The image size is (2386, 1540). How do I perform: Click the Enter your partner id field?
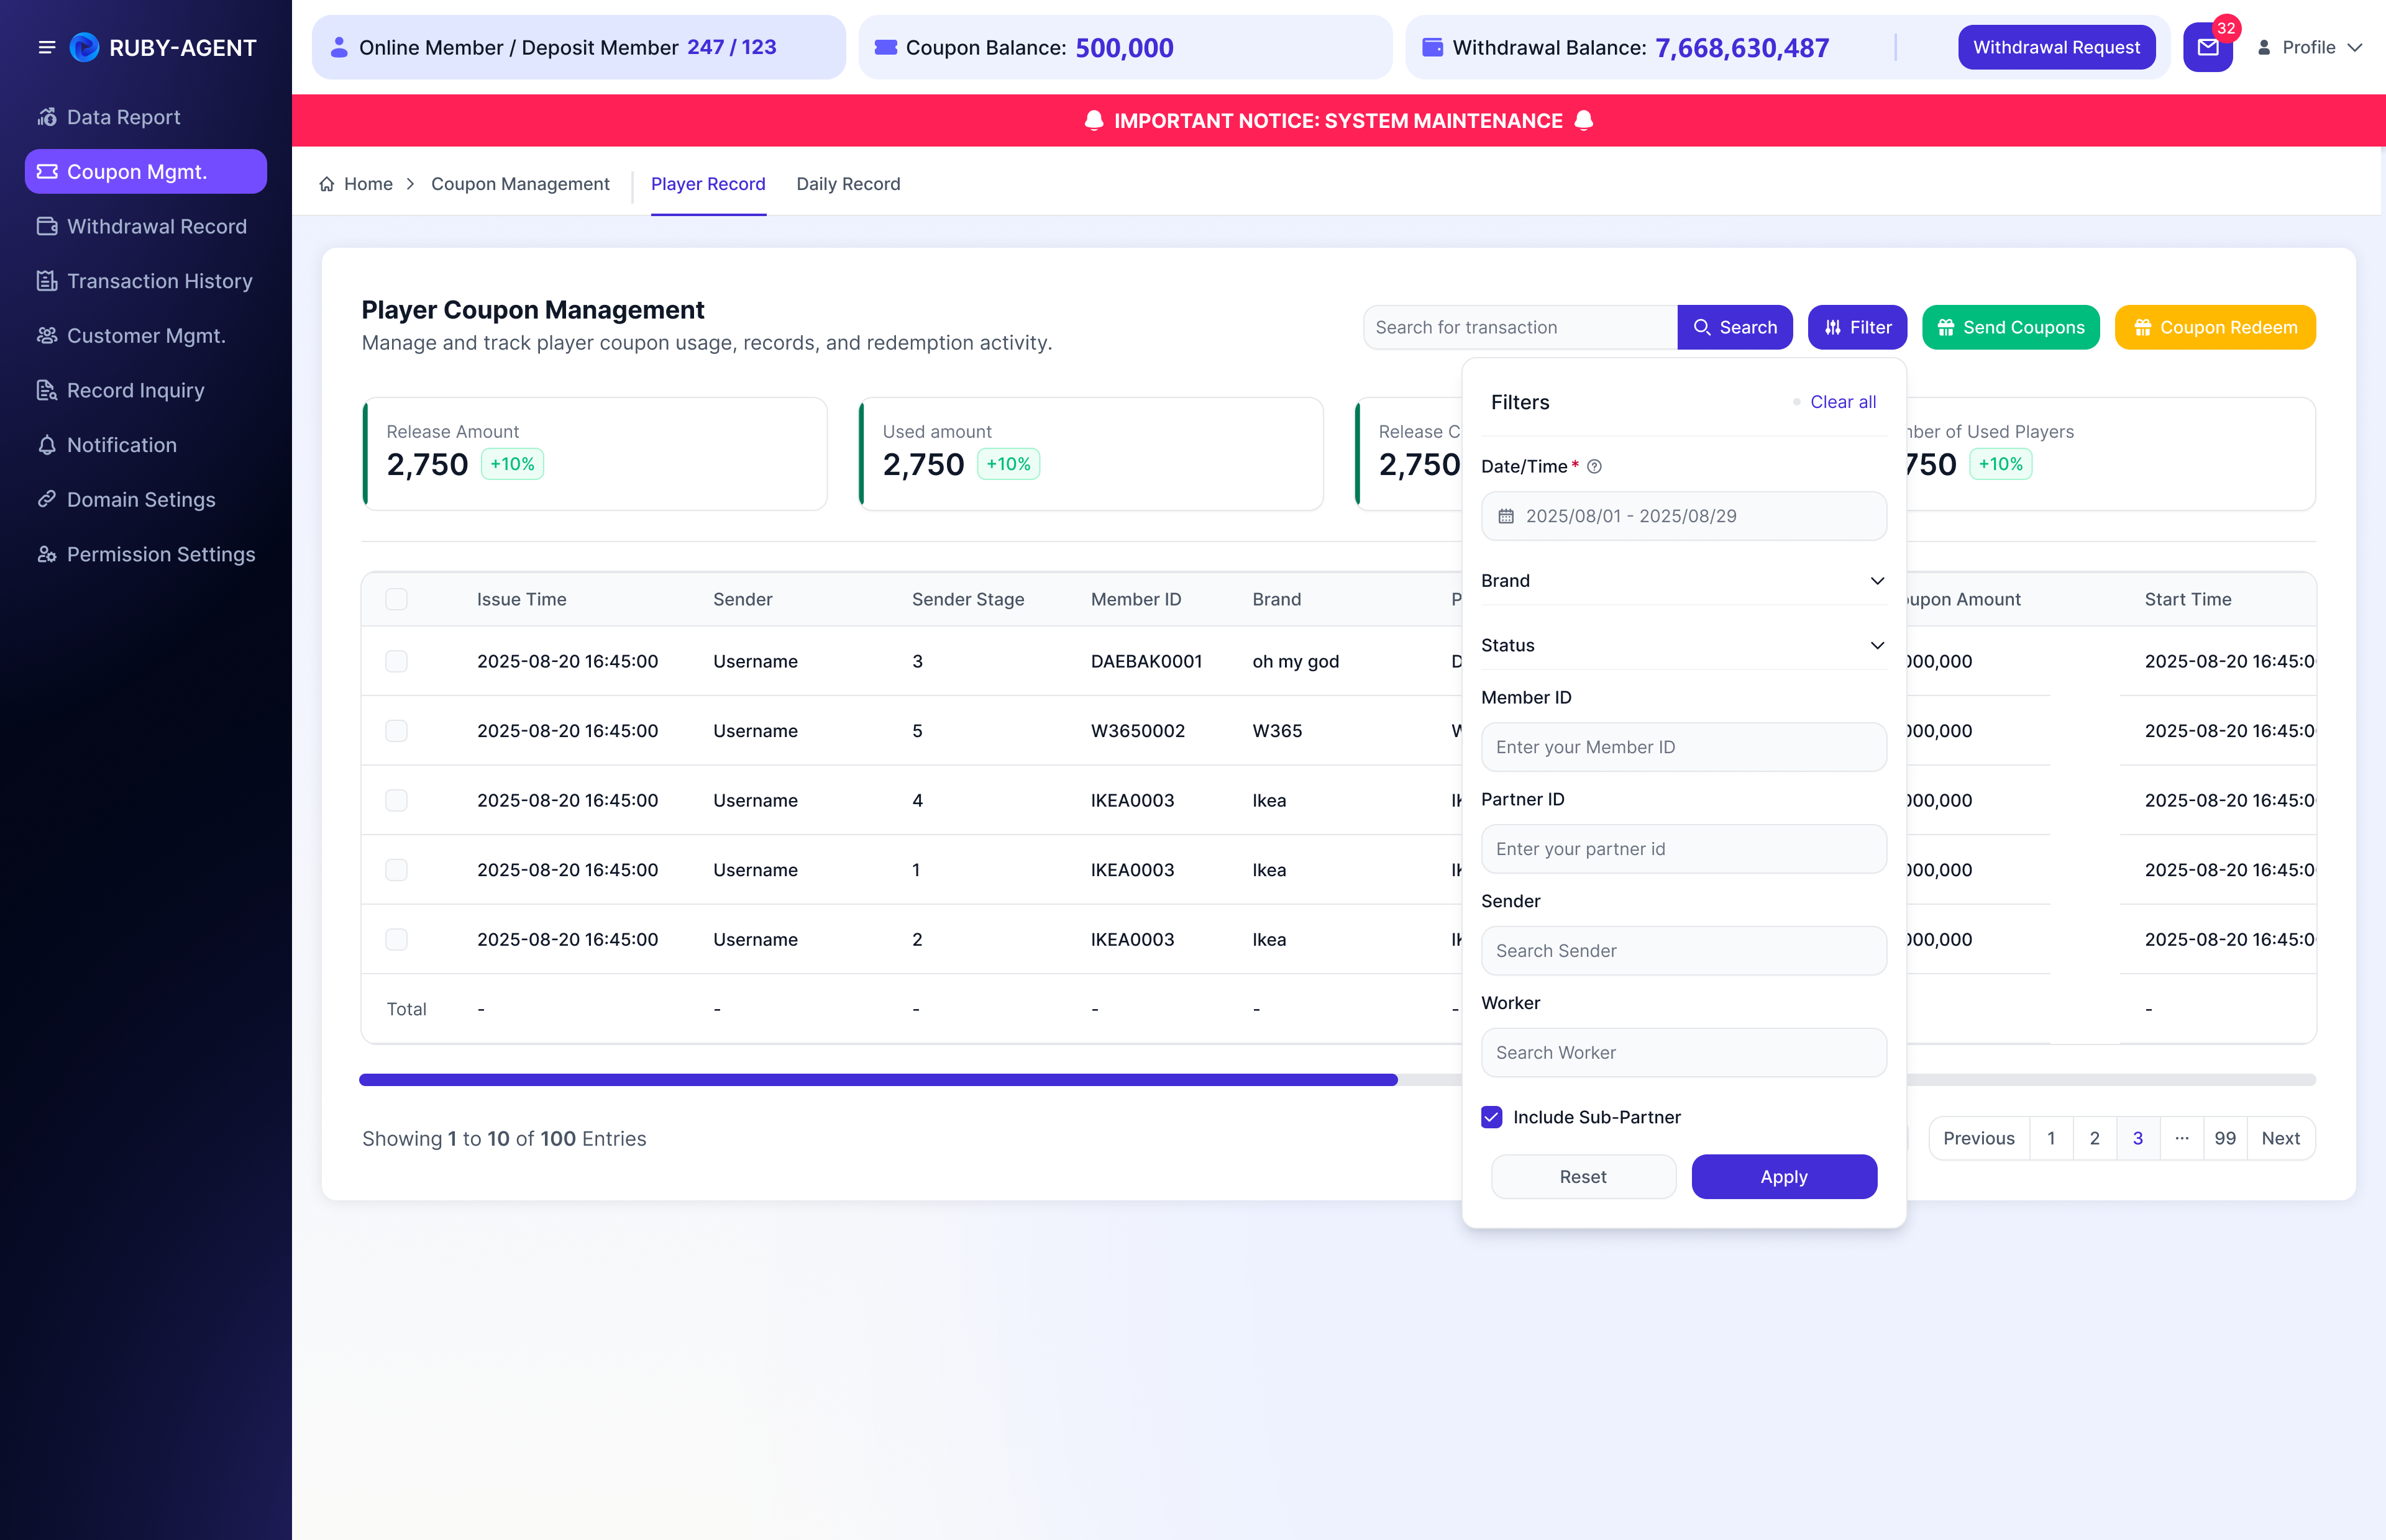(1684, 849)
